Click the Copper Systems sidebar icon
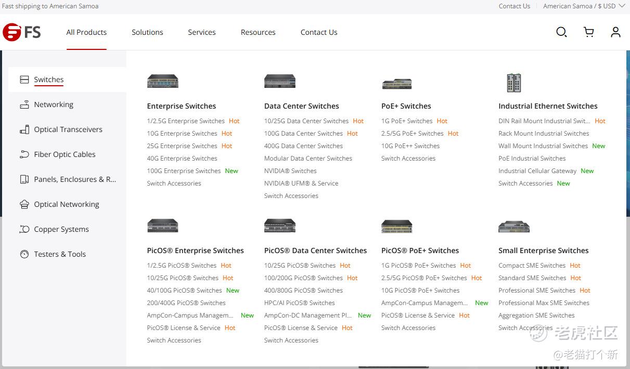630x369 pixels. pos(24,229)
